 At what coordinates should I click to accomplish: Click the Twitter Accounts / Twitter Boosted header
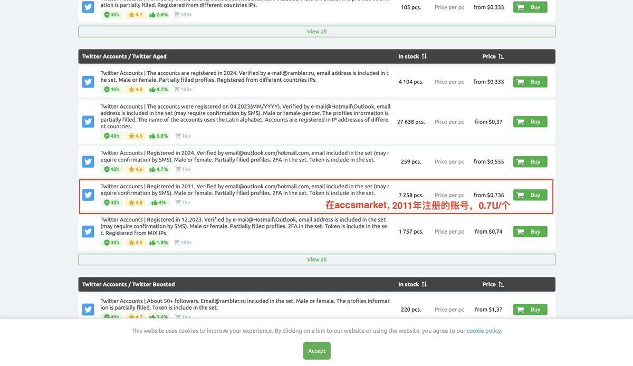click(x=128, y=284)
